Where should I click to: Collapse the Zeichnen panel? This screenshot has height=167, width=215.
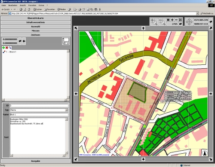point(36,35)
